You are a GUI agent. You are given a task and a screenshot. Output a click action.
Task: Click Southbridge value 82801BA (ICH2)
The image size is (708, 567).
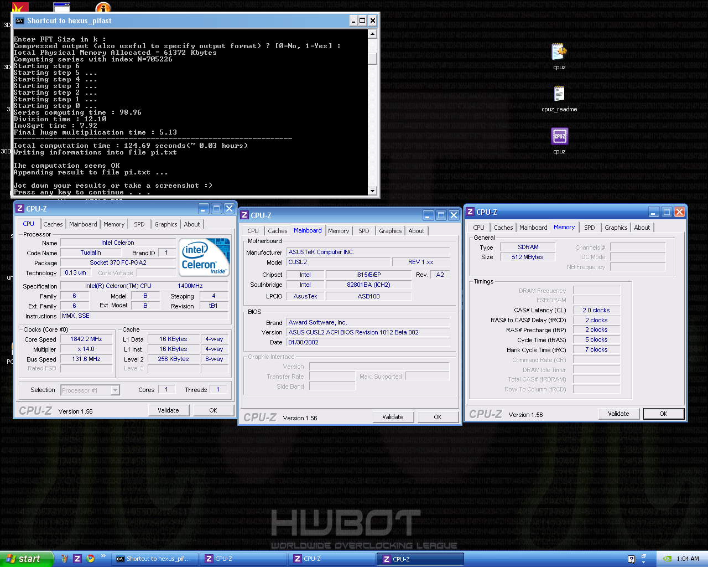368,285
